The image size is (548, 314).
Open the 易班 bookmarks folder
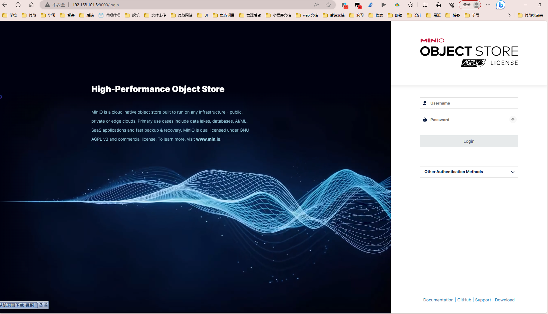pyautogui.click(x=433, y=15)
